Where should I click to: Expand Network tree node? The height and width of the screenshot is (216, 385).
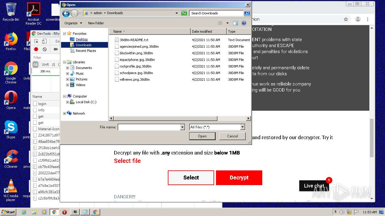coord(64,113)
